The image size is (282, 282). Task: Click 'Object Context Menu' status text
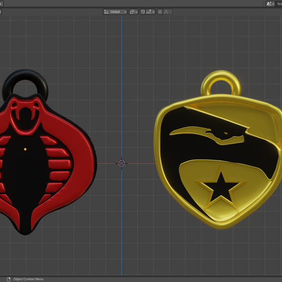pyautogui.click(x=28, y=279)
